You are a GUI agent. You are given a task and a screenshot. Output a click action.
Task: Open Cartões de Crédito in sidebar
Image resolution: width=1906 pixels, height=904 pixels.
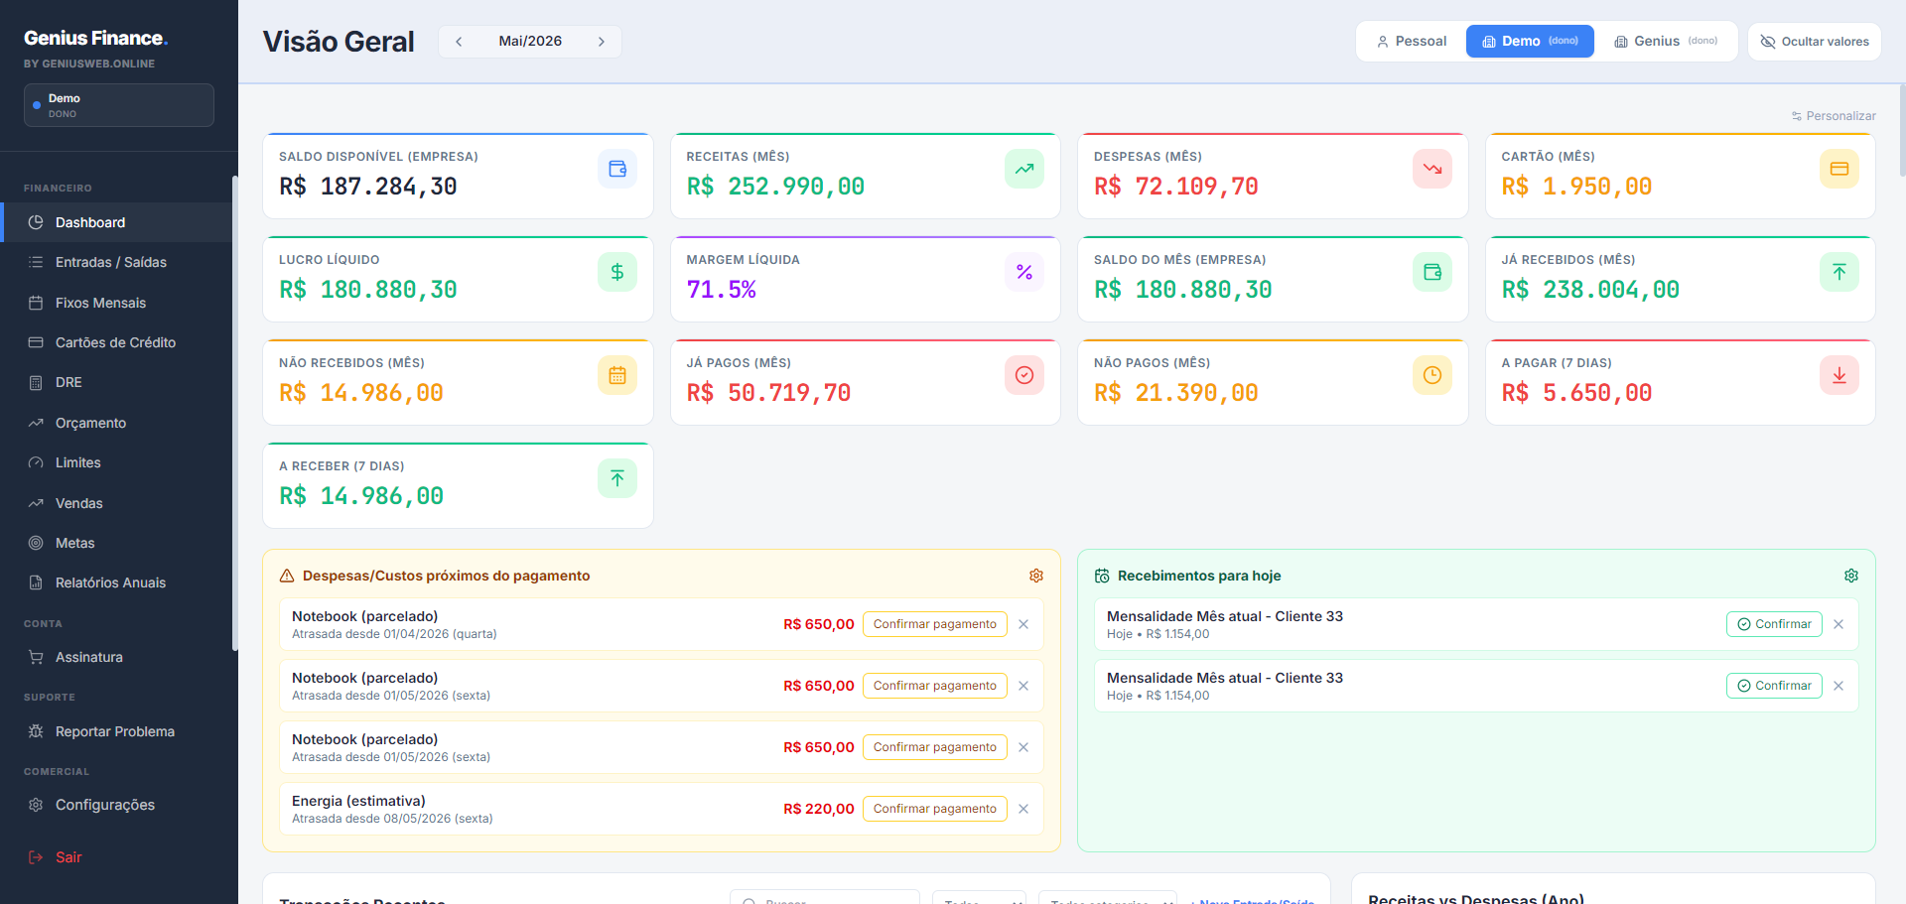117,342
